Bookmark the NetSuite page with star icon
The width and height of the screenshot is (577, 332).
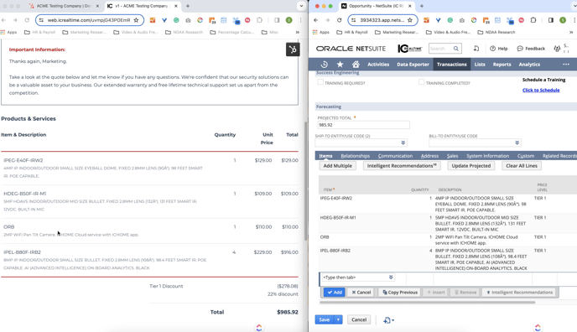(x=410, y=20)
